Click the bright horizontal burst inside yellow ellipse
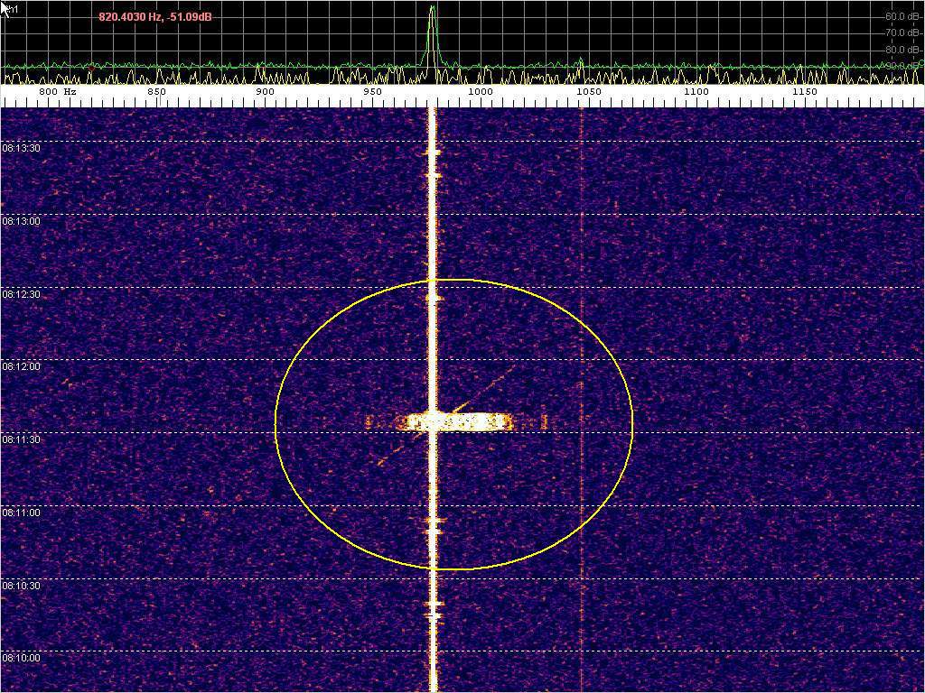This screenshot has width=925, height=693. click(456, 421)
